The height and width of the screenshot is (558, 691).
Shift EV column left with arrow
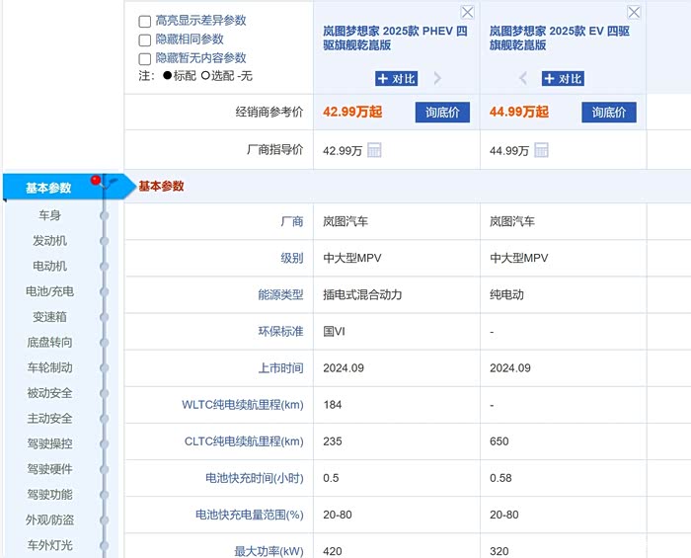click(523, 79)
